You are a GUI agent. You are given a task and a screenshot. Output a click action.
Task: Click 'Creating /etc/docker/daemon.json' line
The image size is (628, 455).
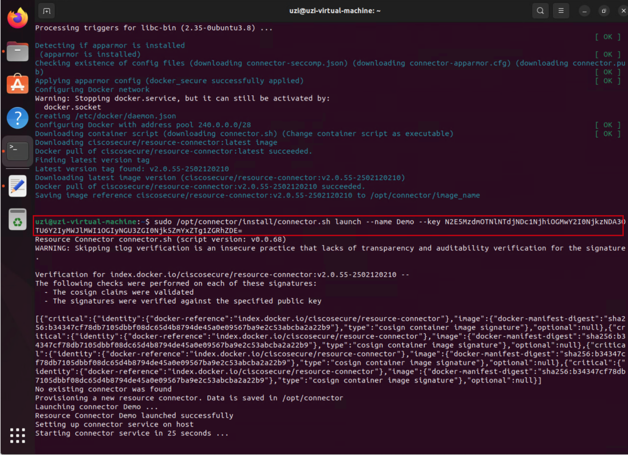point(106,116)
